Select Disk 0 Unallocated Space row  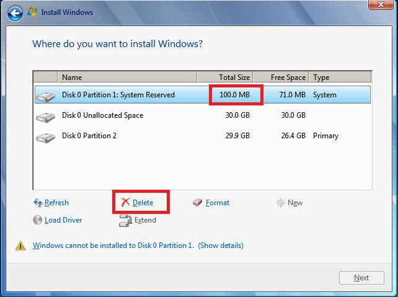[x=203, y=115]
